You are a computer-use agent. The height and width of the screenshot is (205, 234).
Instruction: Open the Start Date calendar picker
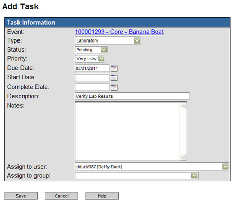coord(114,78)
